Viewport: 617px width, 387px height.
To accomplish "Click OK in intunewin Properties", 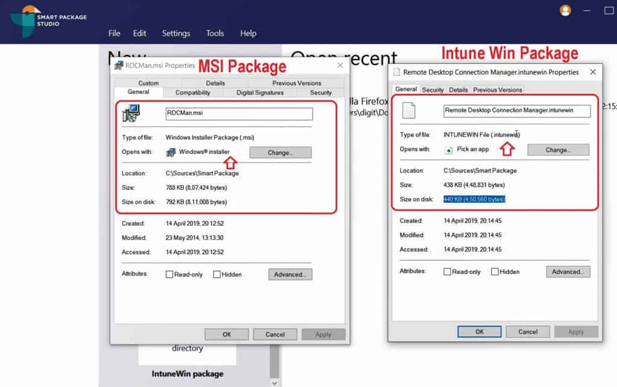I will tap(479, 332).
